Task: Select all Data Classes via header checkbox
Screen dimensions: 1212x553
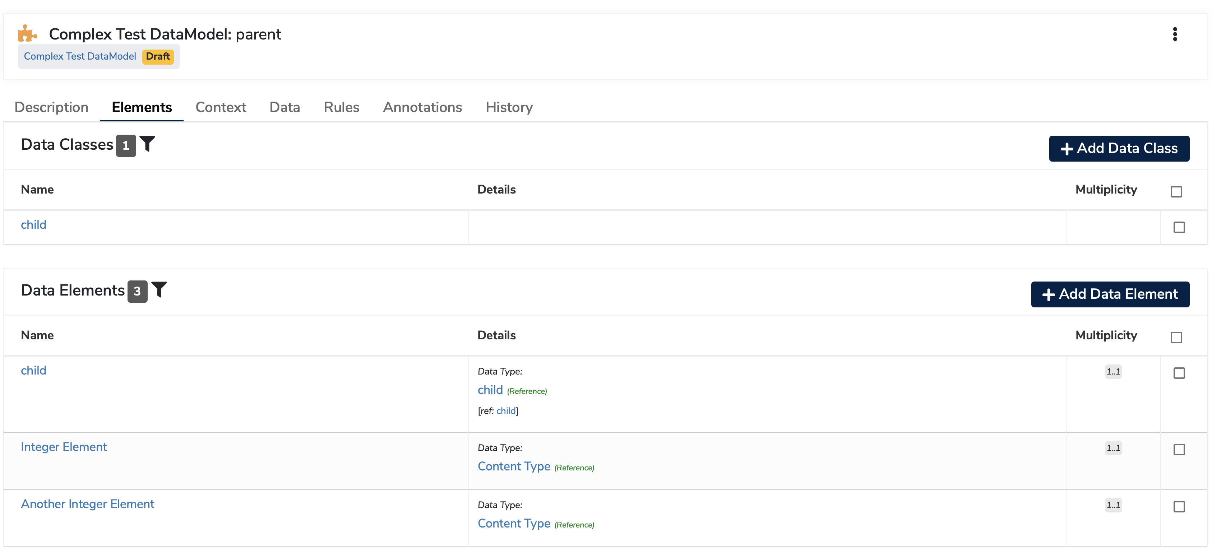Action: click(1176, 192)
